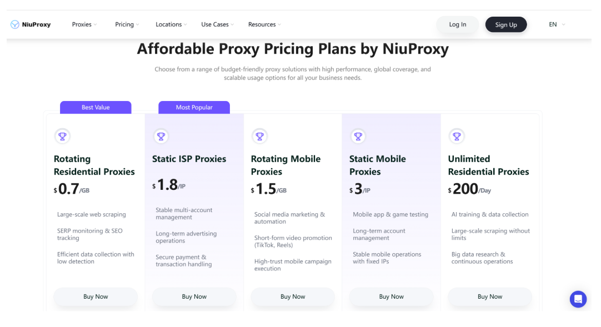Click trophy icon above Static ISP Proxies
The width and height of the screenshot is (601, 327).
click(161, 136)
